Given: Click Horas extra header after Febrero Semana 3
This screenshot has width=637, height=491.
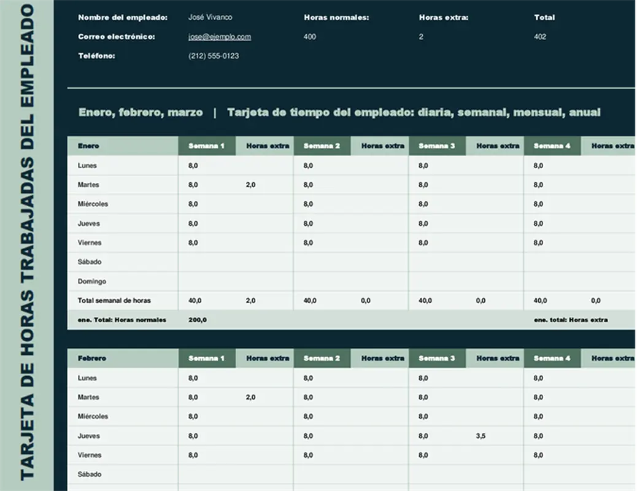Looking at the screenshot, I should (495, 358).
